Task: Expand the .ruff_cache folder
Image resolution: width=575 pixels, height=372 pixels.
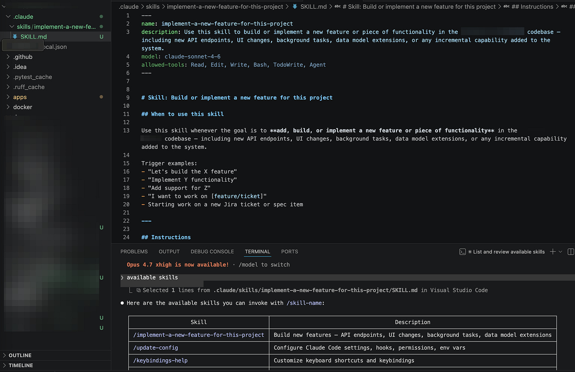Action: coord(8,87)
